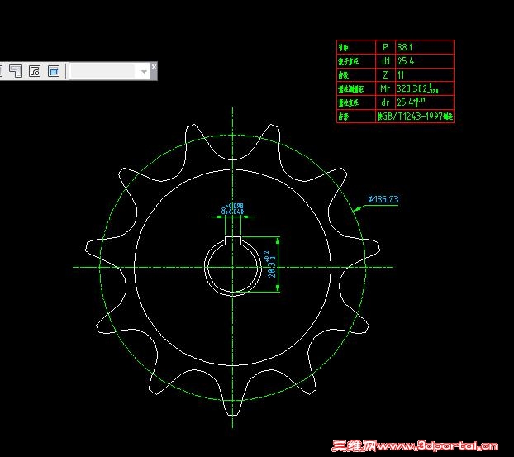Open the floating toolbar's dropdown arrow
This screenshot has height=457, width=514.
click(144, 71)
